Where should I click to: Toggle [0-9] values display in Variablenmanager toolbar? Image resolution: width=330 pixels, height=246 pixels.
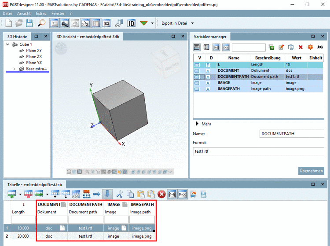pyautogui.click(x=216, y=47)
